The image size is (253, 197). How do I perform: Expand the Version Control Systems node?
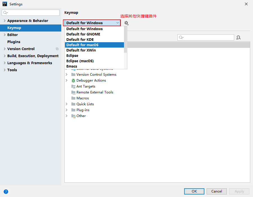tap(67, 75)
